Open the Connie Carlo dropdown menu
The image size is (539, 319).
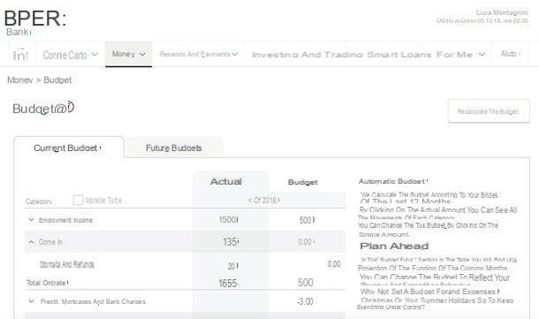tap(70, 55)
